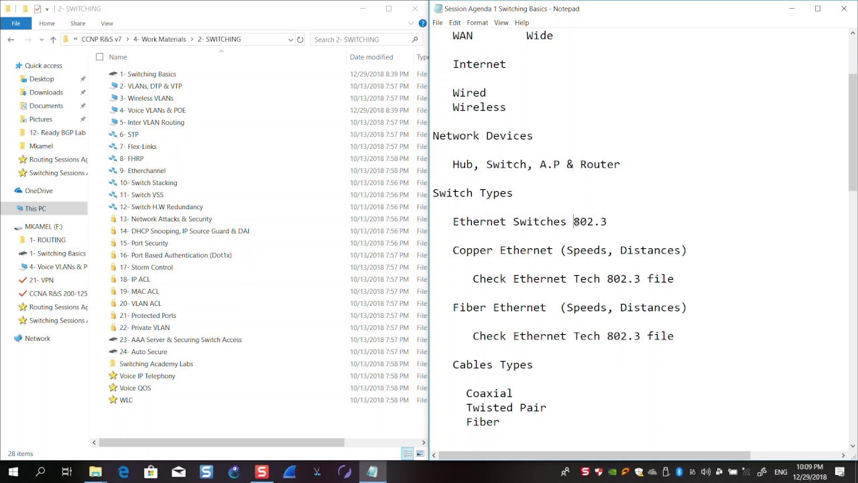Open Microsoft Store from the taskbar

click(151, 472)
